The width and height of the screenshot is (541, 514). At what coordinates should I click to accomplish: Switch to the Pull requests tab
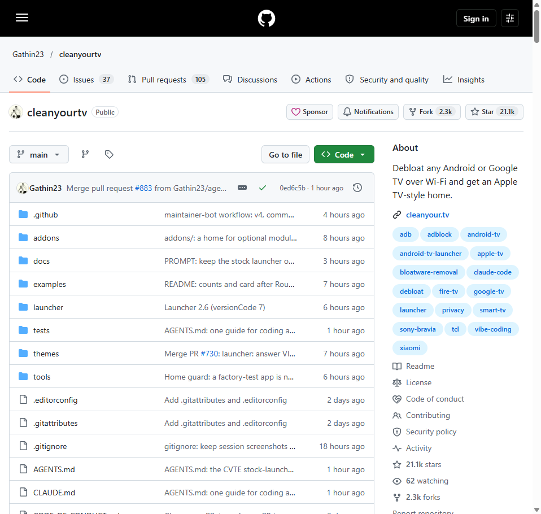(168, 80)
